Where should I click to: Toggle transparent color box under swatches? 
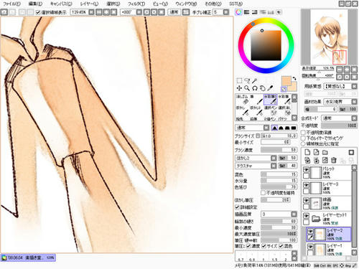[x=284, y=90]
